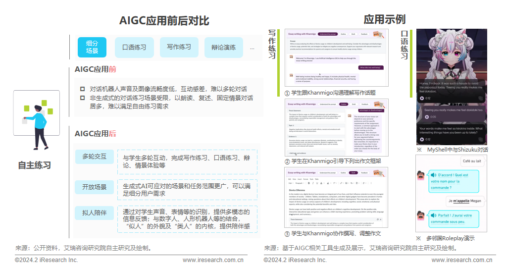
Task: Select "Understand the prompt" tab in step ① screenshot
Action: tap(328, 34)
